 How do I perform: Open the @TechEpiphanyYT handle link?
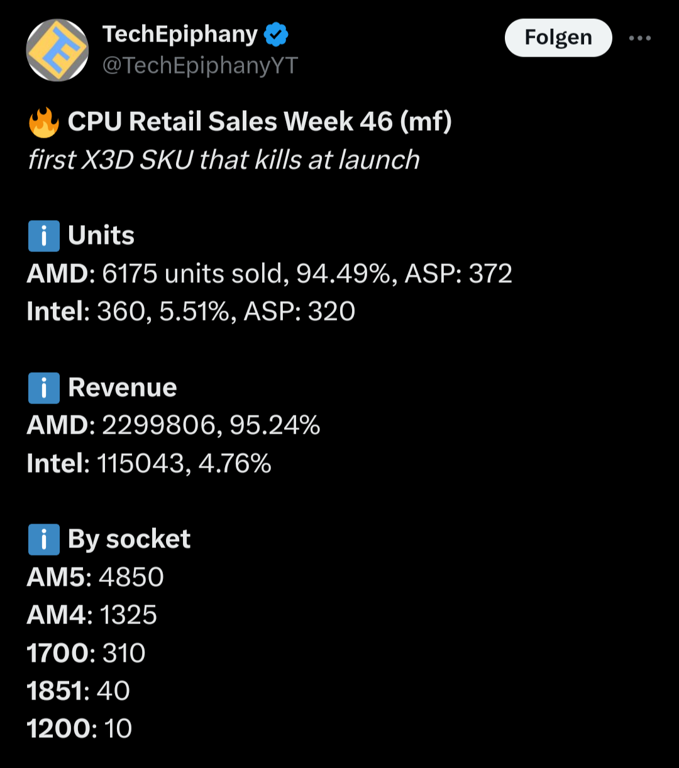200,65
